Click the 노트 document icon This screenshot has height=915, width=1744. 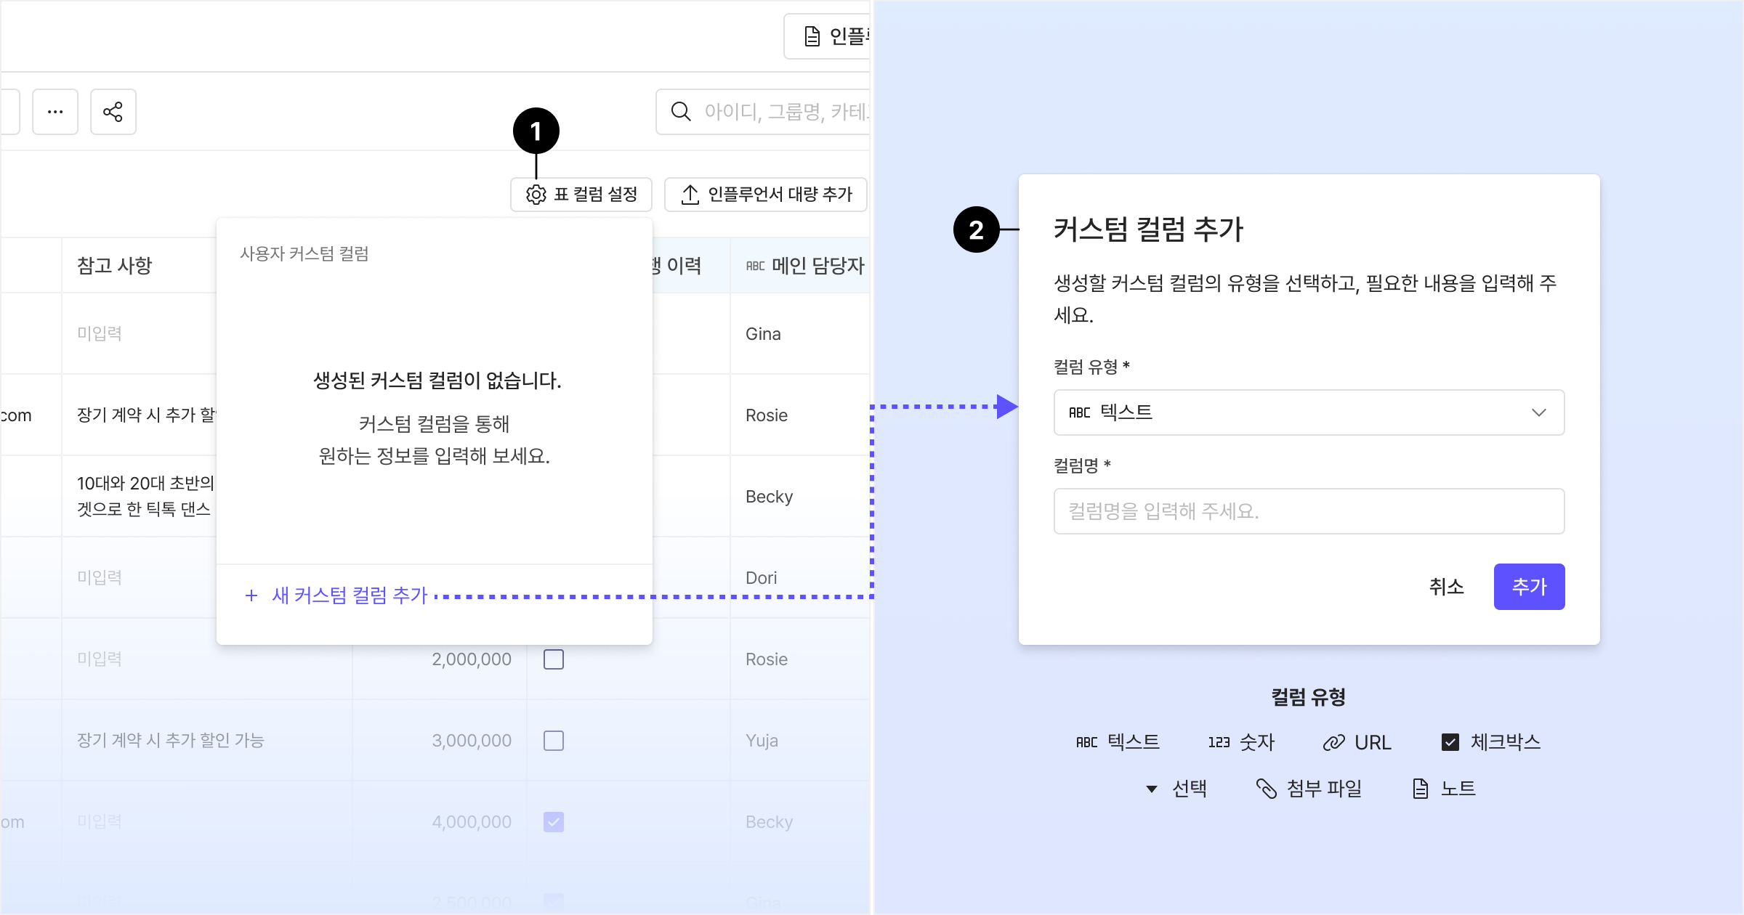1420,789
